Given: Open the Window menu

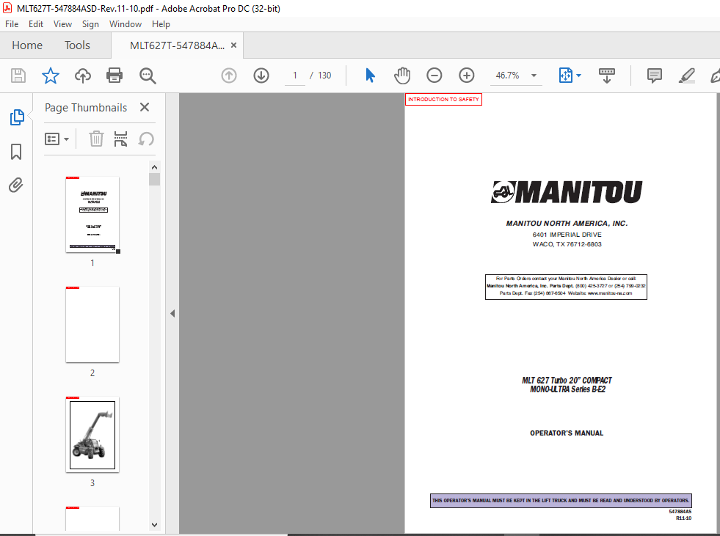Looking at the screenshot, I should pyautogui.click(x=126, y=24).
